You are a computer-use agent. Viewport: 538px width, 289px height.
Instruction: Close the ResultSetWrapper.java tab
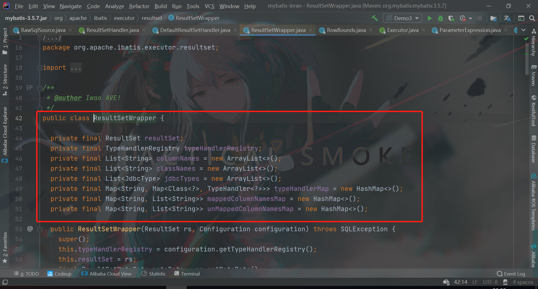[x=311, y=30]
